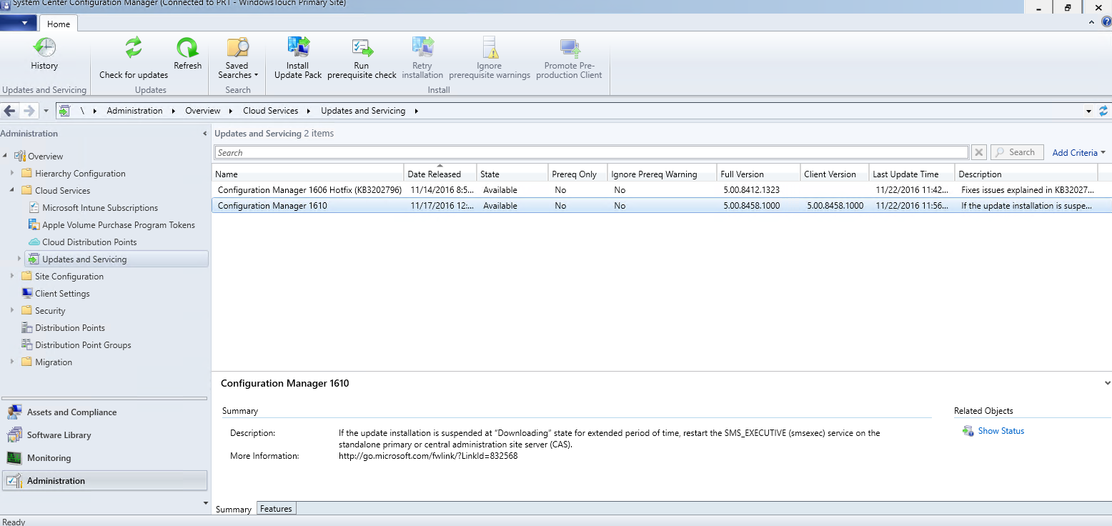The width and height of the screenshot is (1112, 526).
Task: Expand the Security node
Action: tap(12, 310)
